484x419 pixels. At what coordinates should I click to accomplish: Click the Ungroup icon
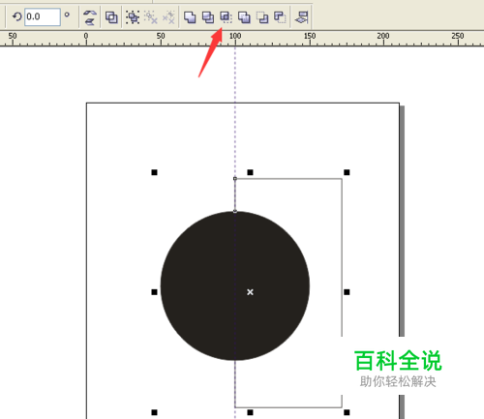click(x=150, y=17)
